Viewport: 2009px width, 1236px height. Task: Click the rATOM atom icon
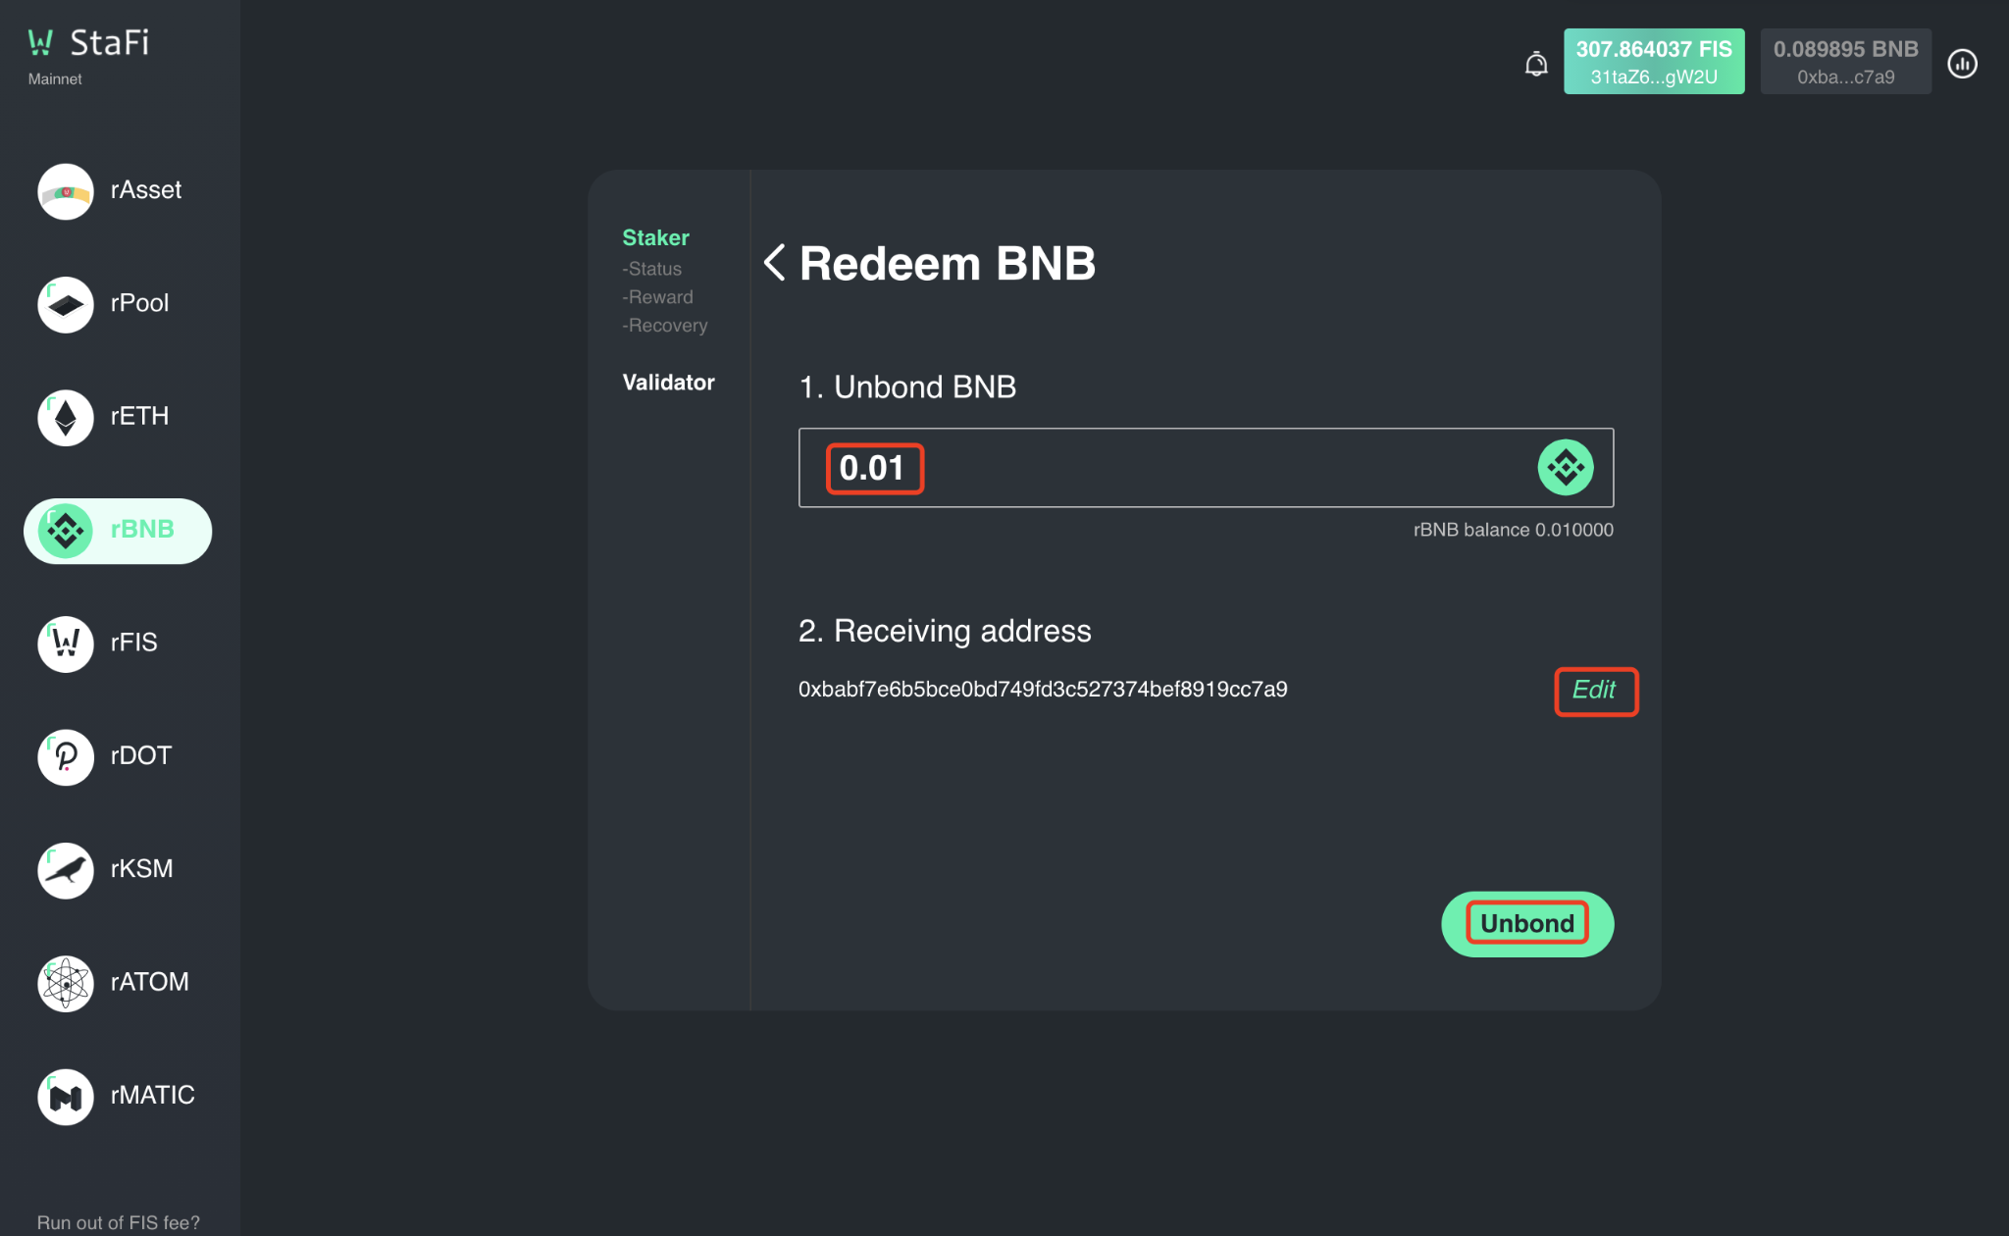(x=66, y=983)
